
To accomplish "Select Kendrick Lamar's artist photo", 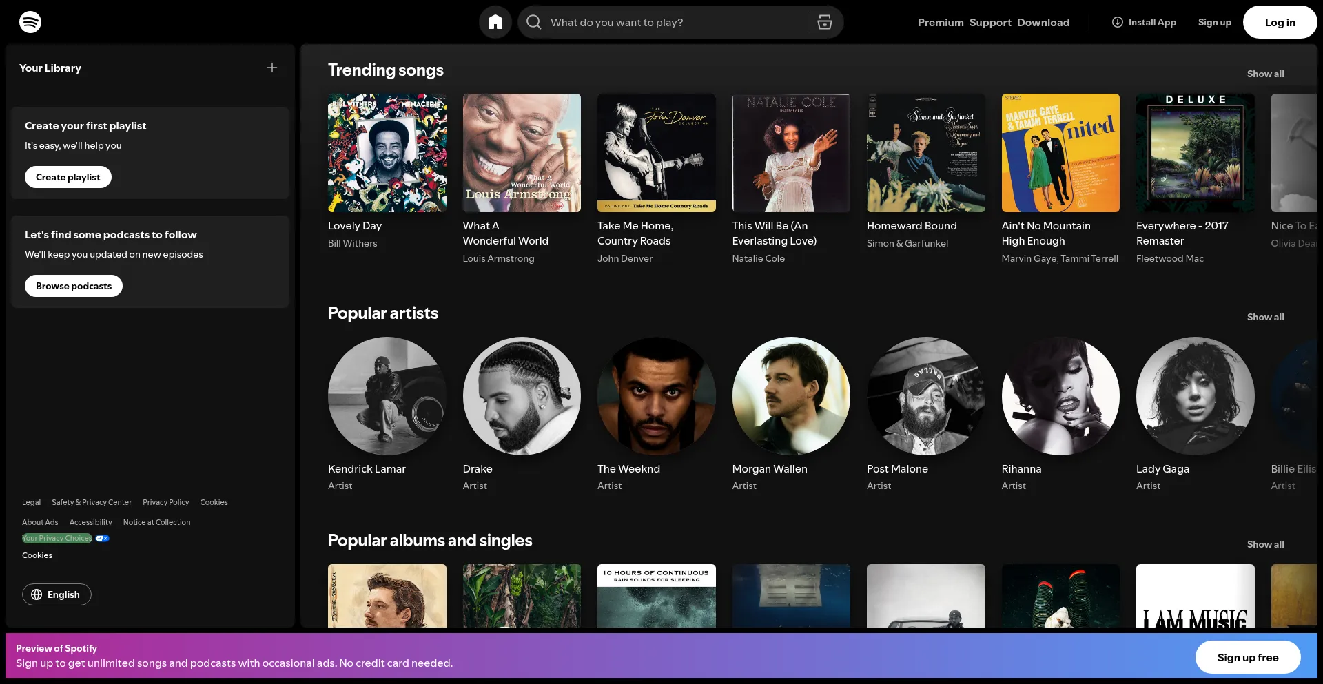I will (x=387, y=396).
